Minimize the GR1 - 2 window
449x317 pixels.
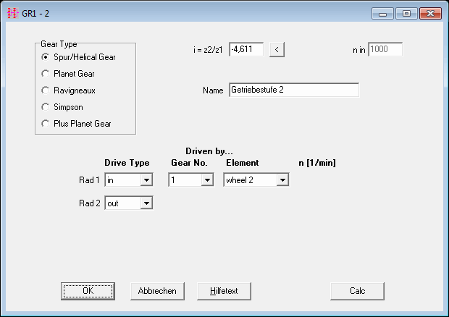click(x=382, y=13)
